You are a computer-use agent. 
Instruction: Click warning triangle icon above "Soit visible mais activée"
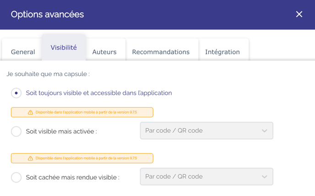pyautogui.click(x=30, y=112)
